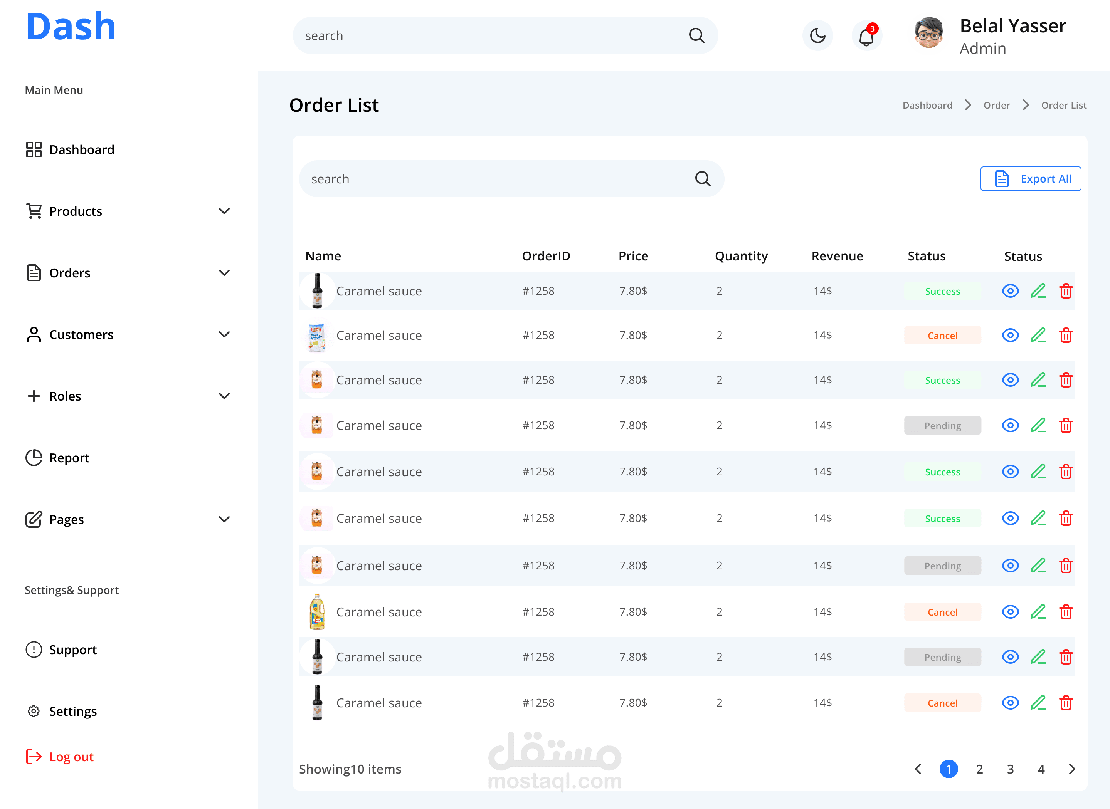This screenshot has height=809, width=1110.
Task: Click the Log out icon
Action: click(x=34, y=757)
